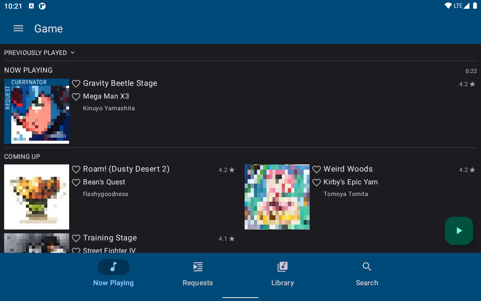Toggle heart next to Weird Woods

pos(317,169)
